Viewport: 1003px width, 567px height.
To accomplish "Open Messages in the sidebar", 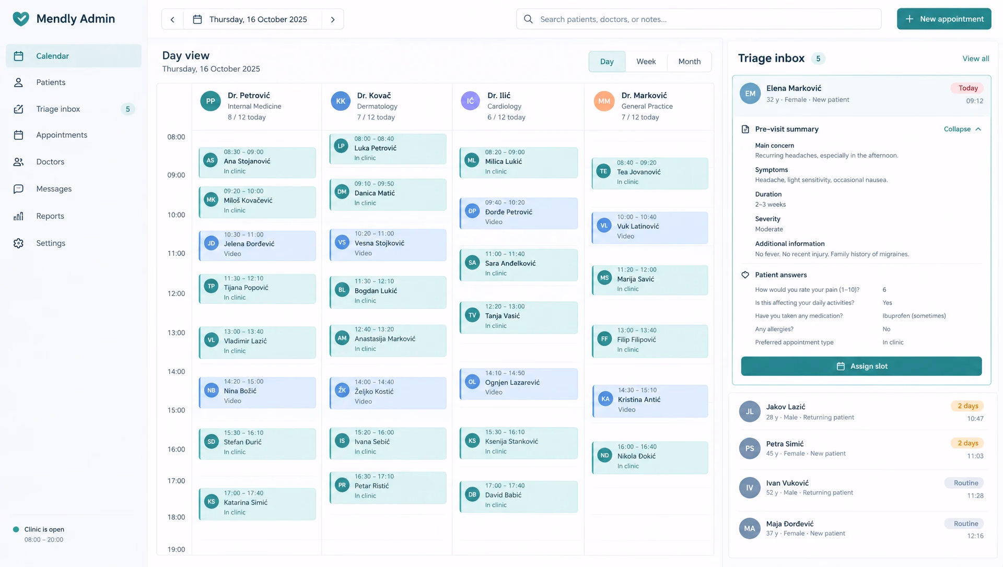I will (74, 189).
